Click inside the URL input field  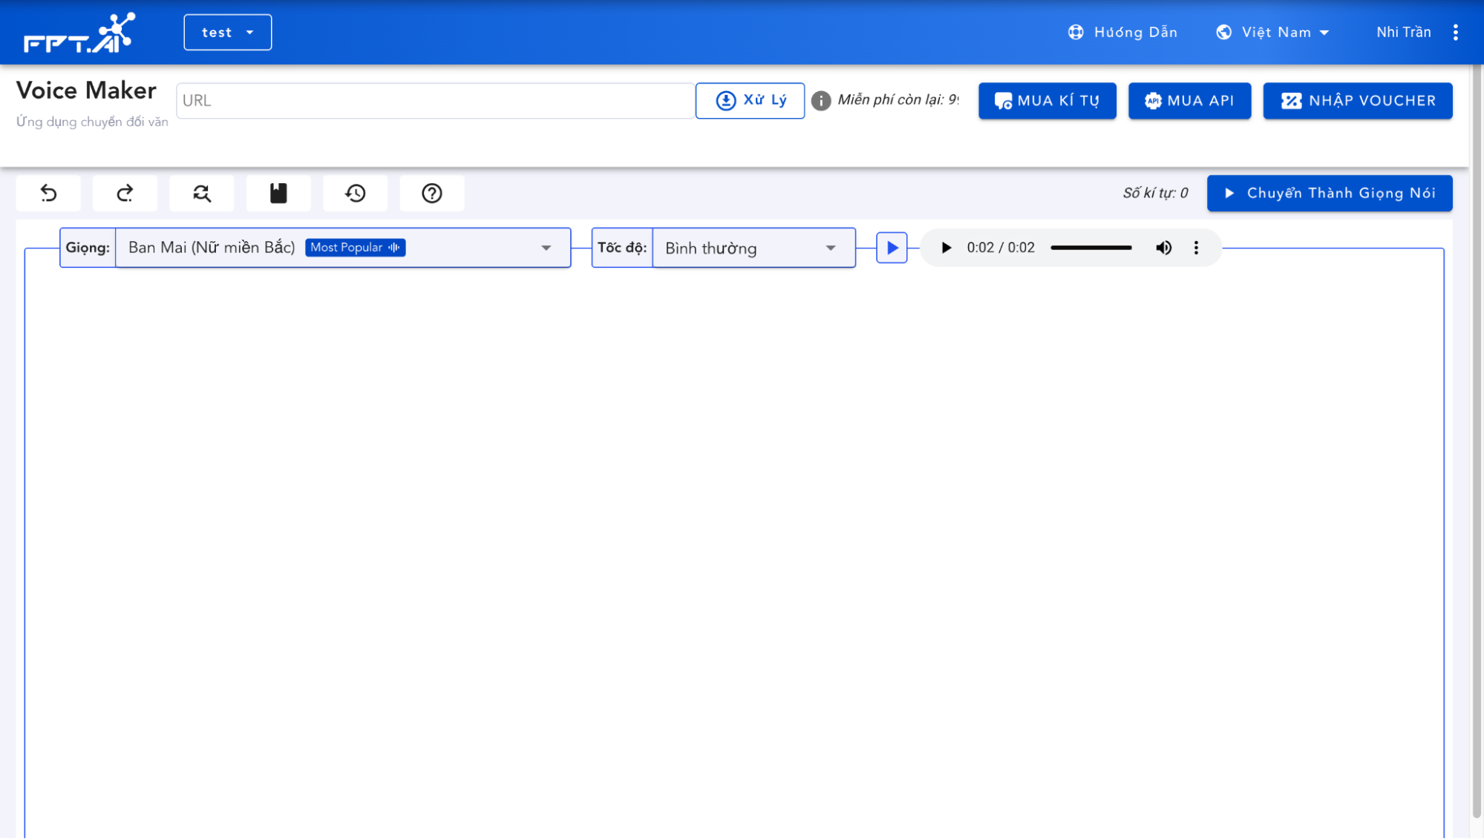[x=434, y=100]
